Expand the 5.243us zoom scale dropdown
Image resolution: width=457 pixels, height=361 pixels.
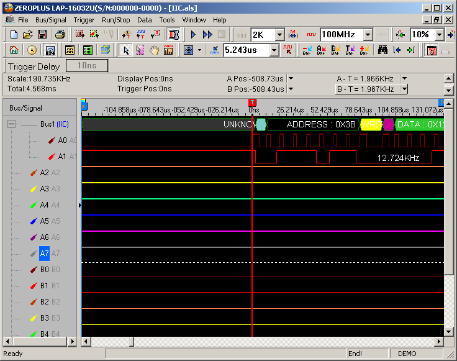[274, 50]
